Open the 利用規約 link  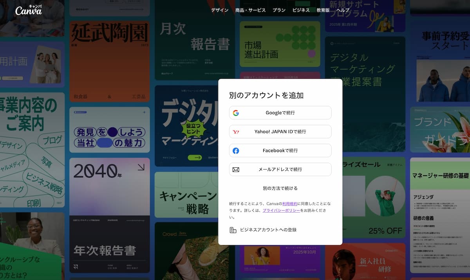point(289,204)
